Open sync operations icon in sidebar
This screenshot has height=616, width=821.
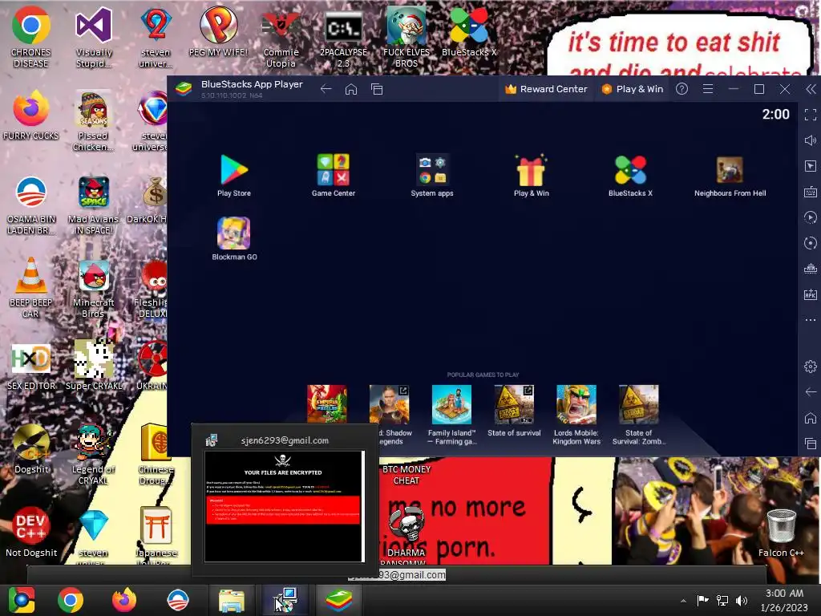[x=810, y=243]
